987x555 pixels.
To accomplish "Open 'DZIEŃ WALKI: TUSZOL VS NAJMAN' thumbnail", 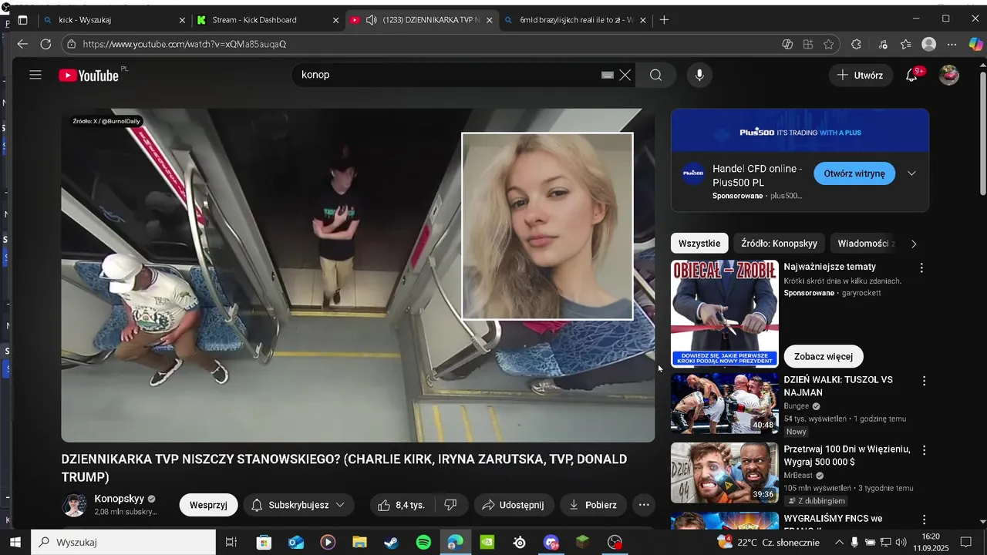I will [725, 404].
